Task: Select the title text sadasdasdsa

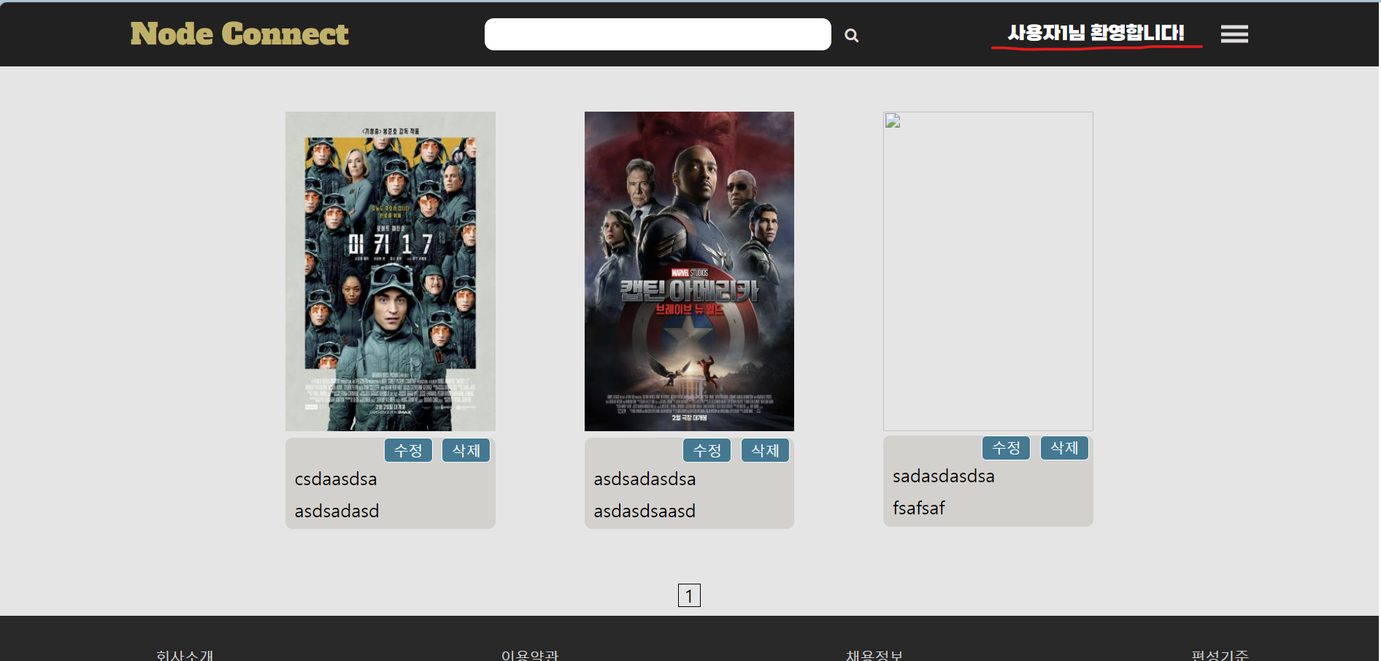Action: tap(944, 476)
